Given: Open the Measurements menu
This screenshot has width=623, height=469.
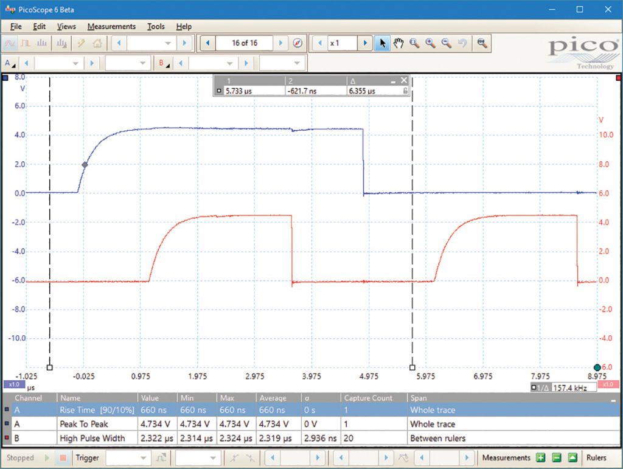Looking at the screenshot, I should click(x=112, y=27).
